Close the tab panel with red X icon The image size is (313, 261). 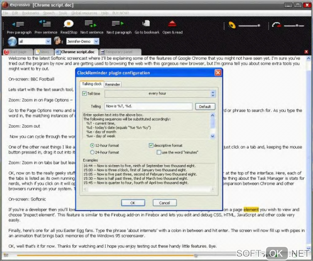tap(307, 52)
